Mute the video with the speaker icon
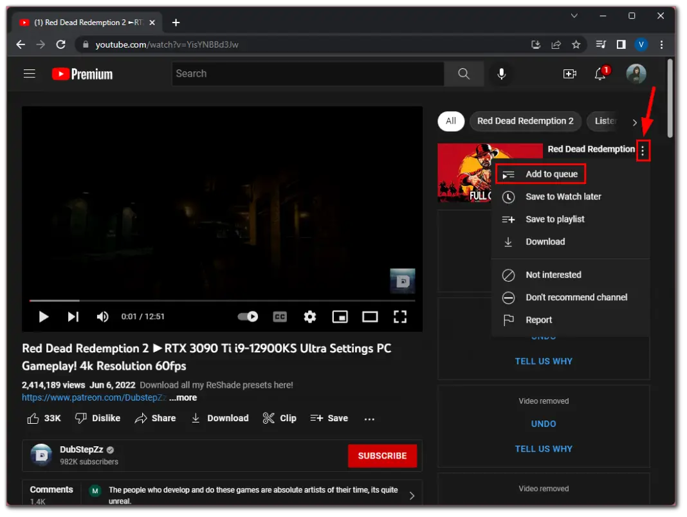Viewport: 687px width, 517px height. click(102, 316)
